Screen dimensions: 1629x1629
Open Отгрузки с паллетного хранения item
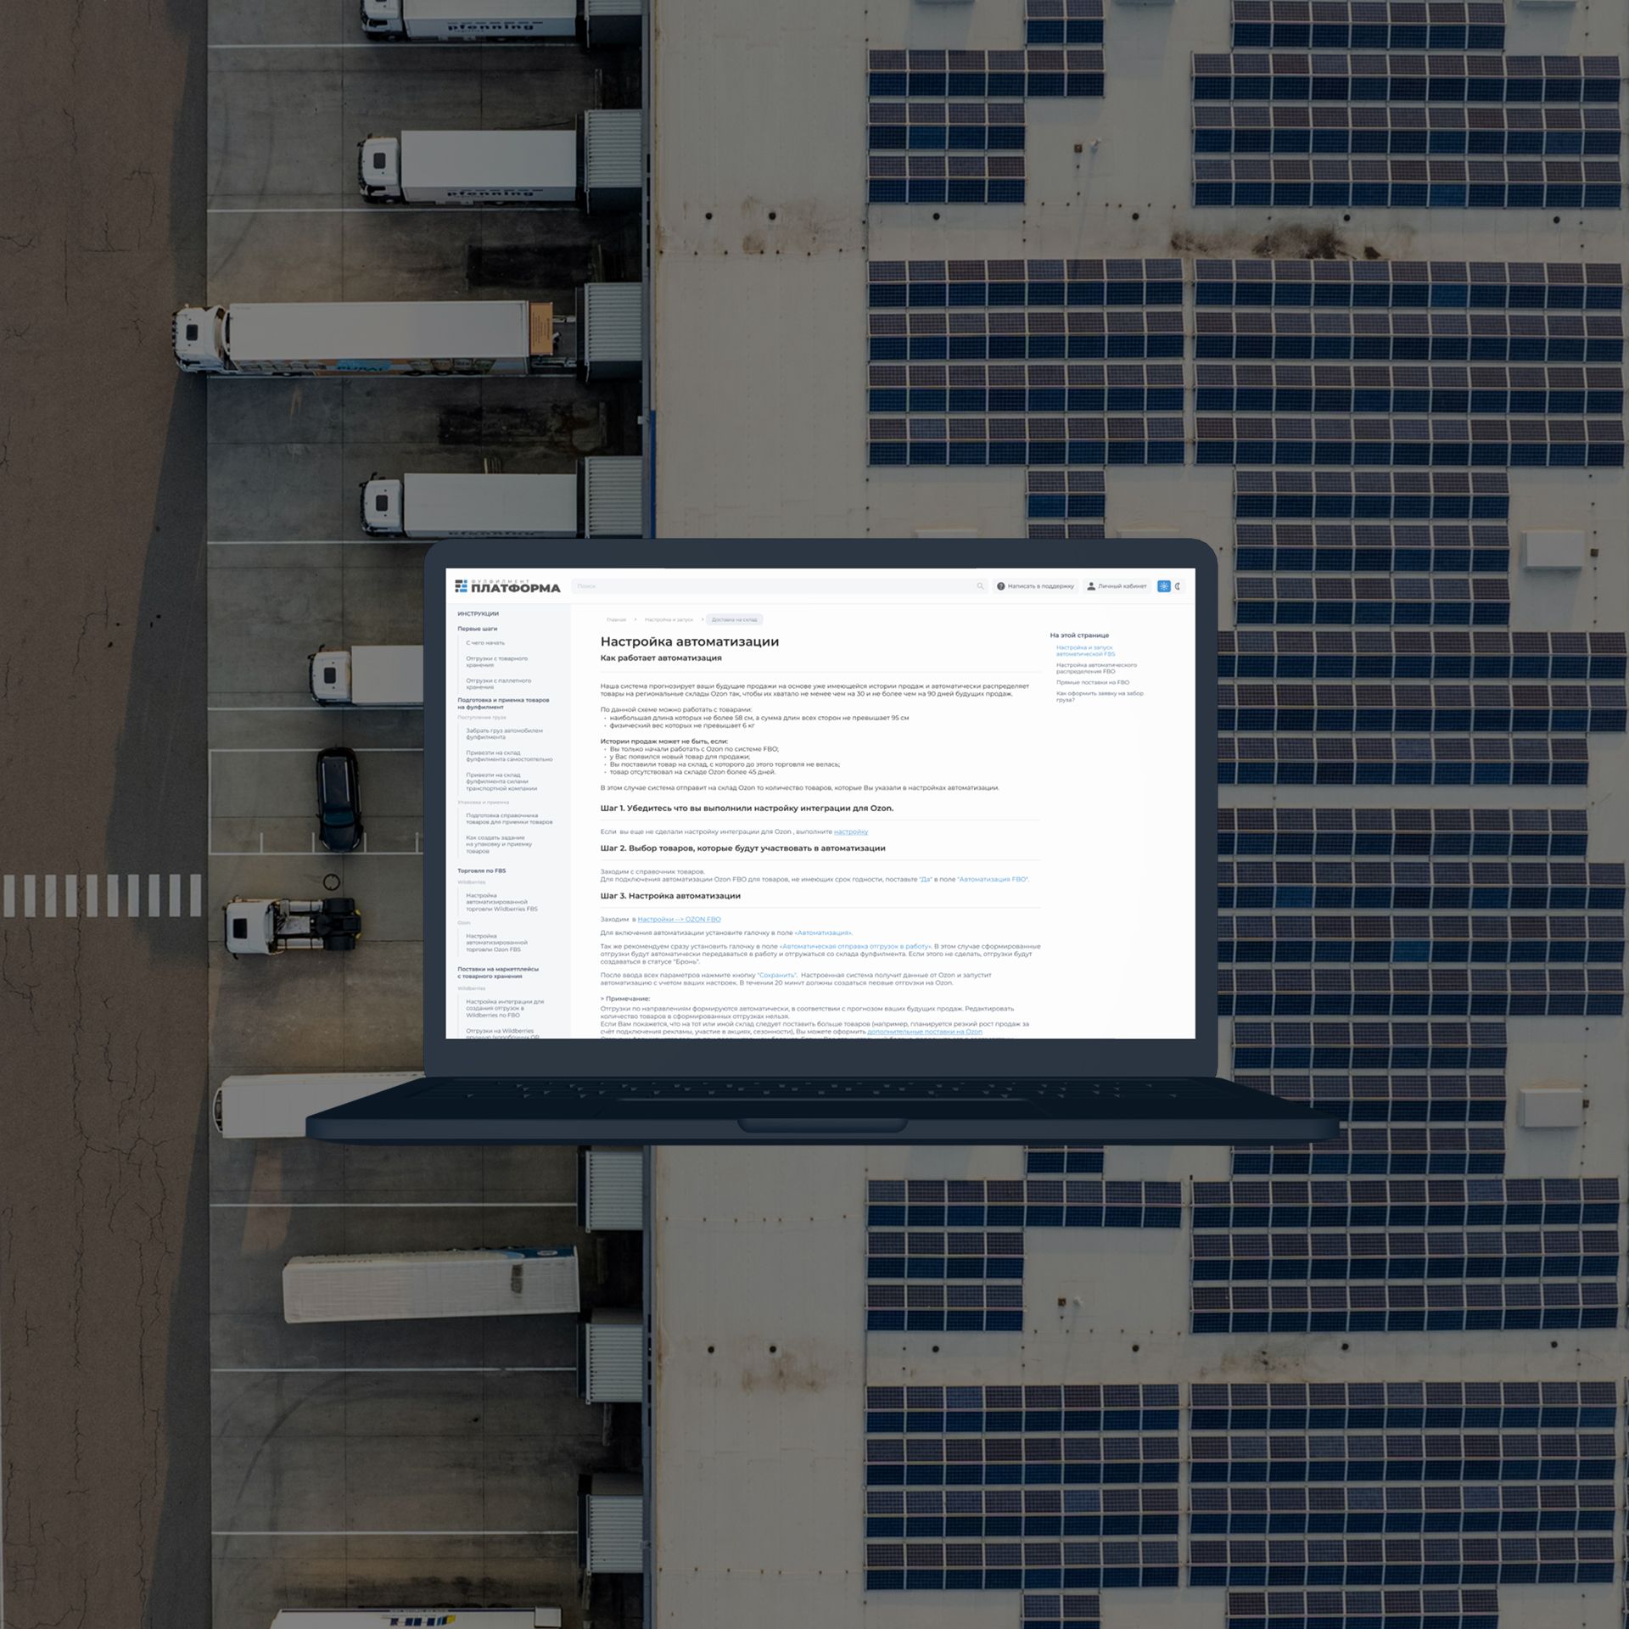click(498, 684)
